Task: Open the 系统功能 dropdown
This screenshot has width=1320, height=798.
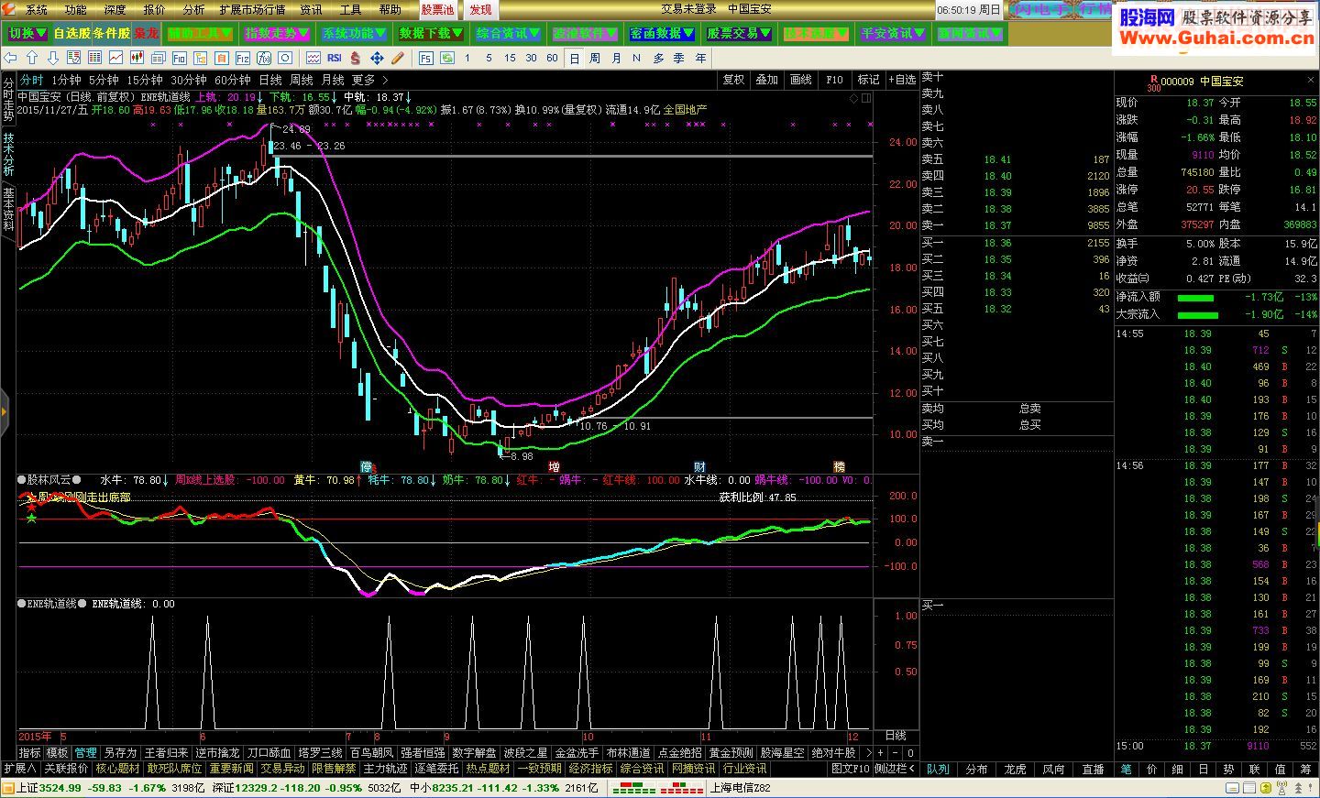Action: pos(354,34)
